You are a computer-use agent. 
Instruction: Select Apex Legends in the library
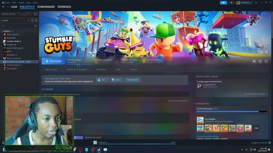coord(12,34)
